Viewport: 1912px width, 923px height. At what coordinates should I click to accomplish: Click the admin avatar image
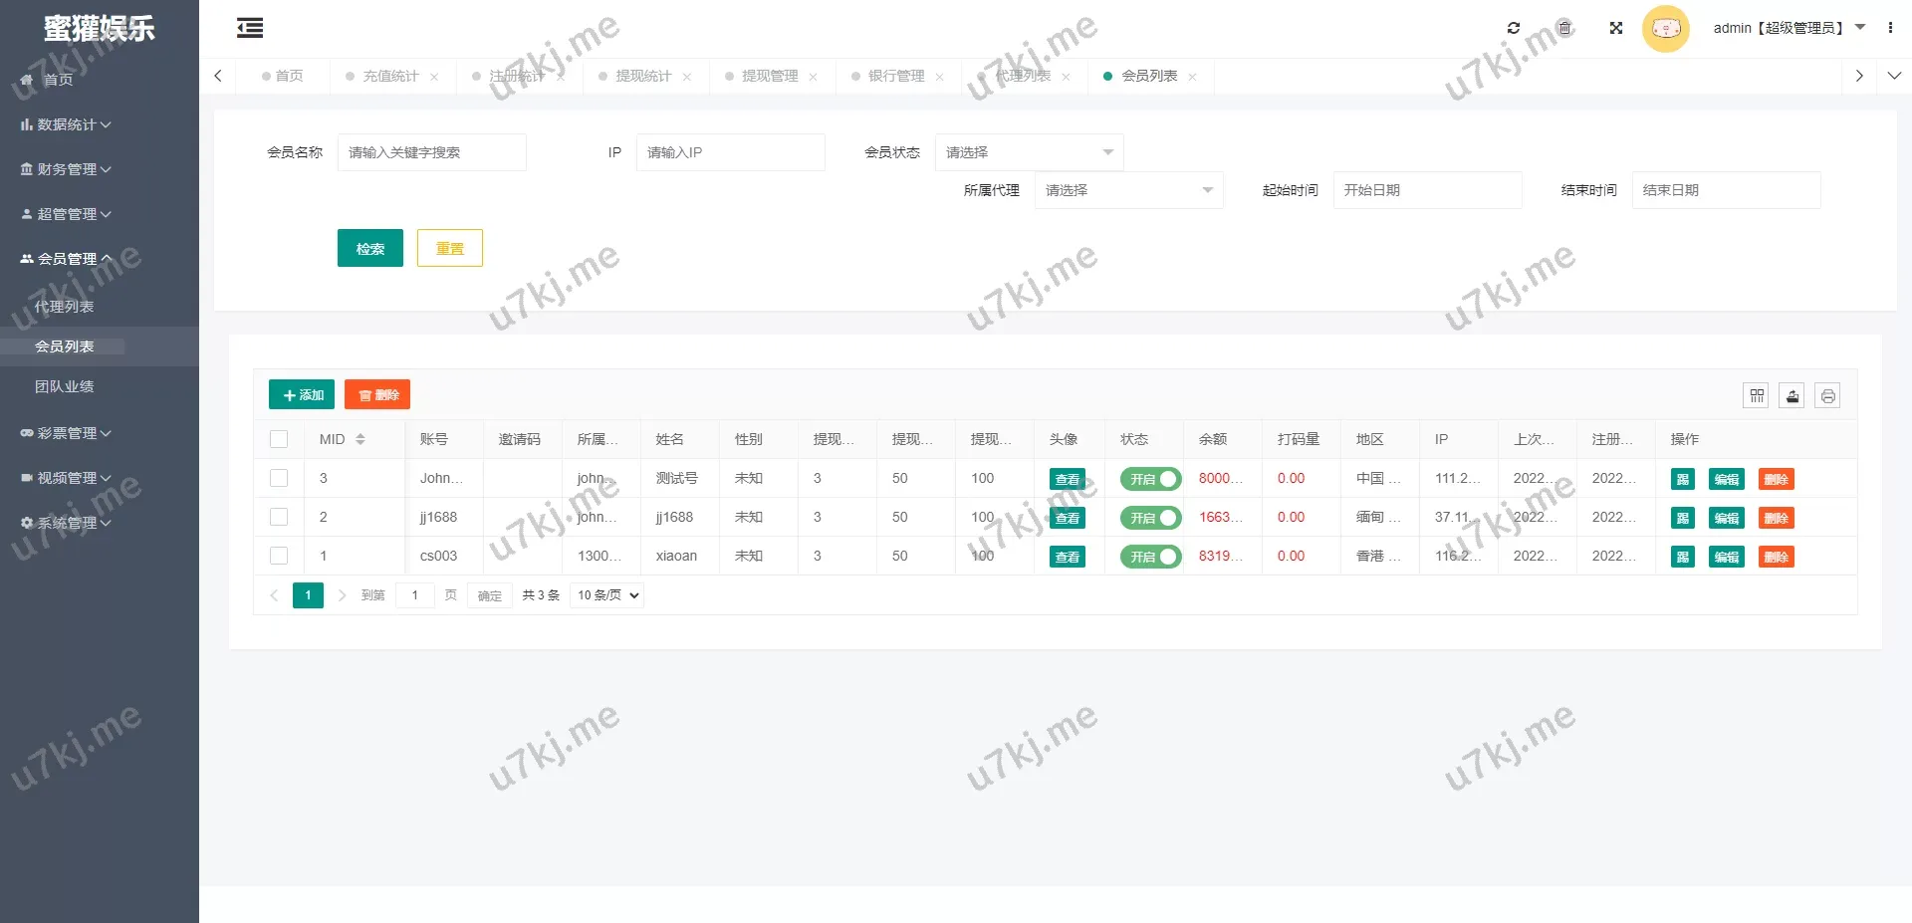tap(1665, 28)
